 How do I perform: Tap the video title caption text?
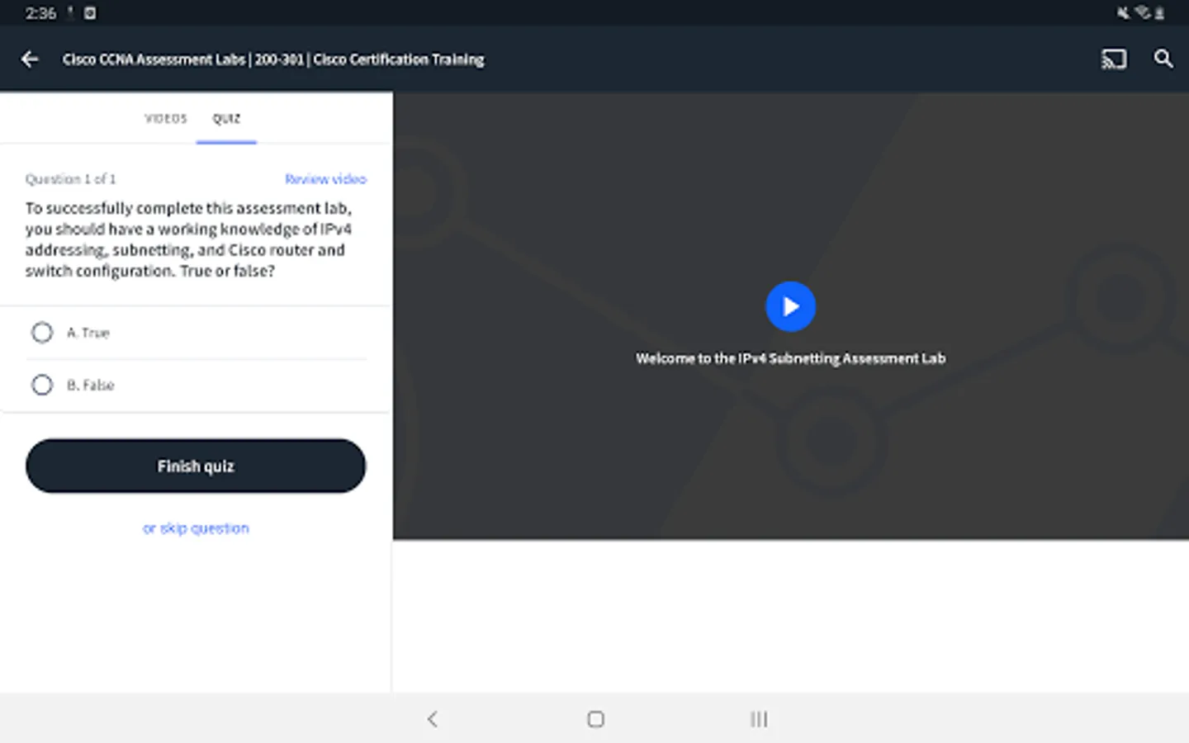[x=790, y=358]
